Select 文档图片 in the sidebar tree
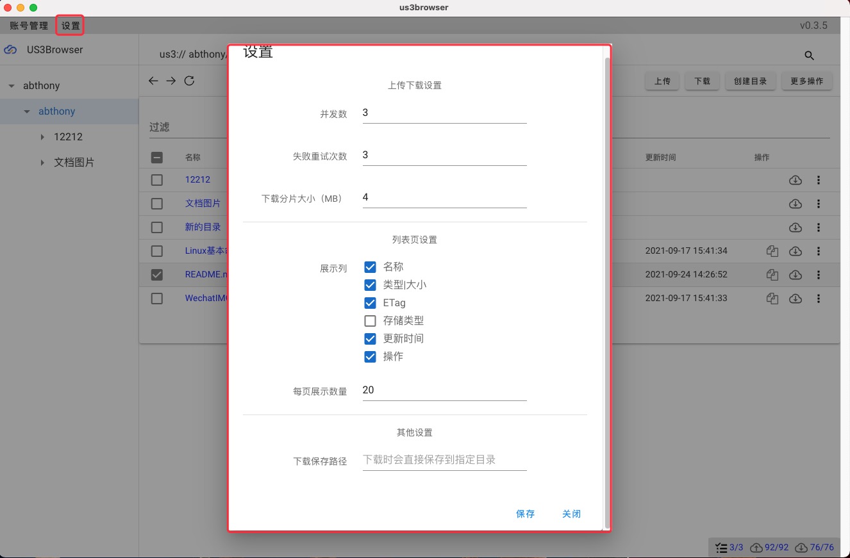 point(74,163)
